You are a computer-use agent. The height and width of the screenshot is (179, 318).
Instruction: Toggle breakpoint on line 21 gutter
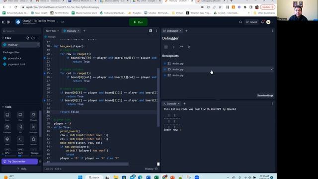click(x=45, y=58)
